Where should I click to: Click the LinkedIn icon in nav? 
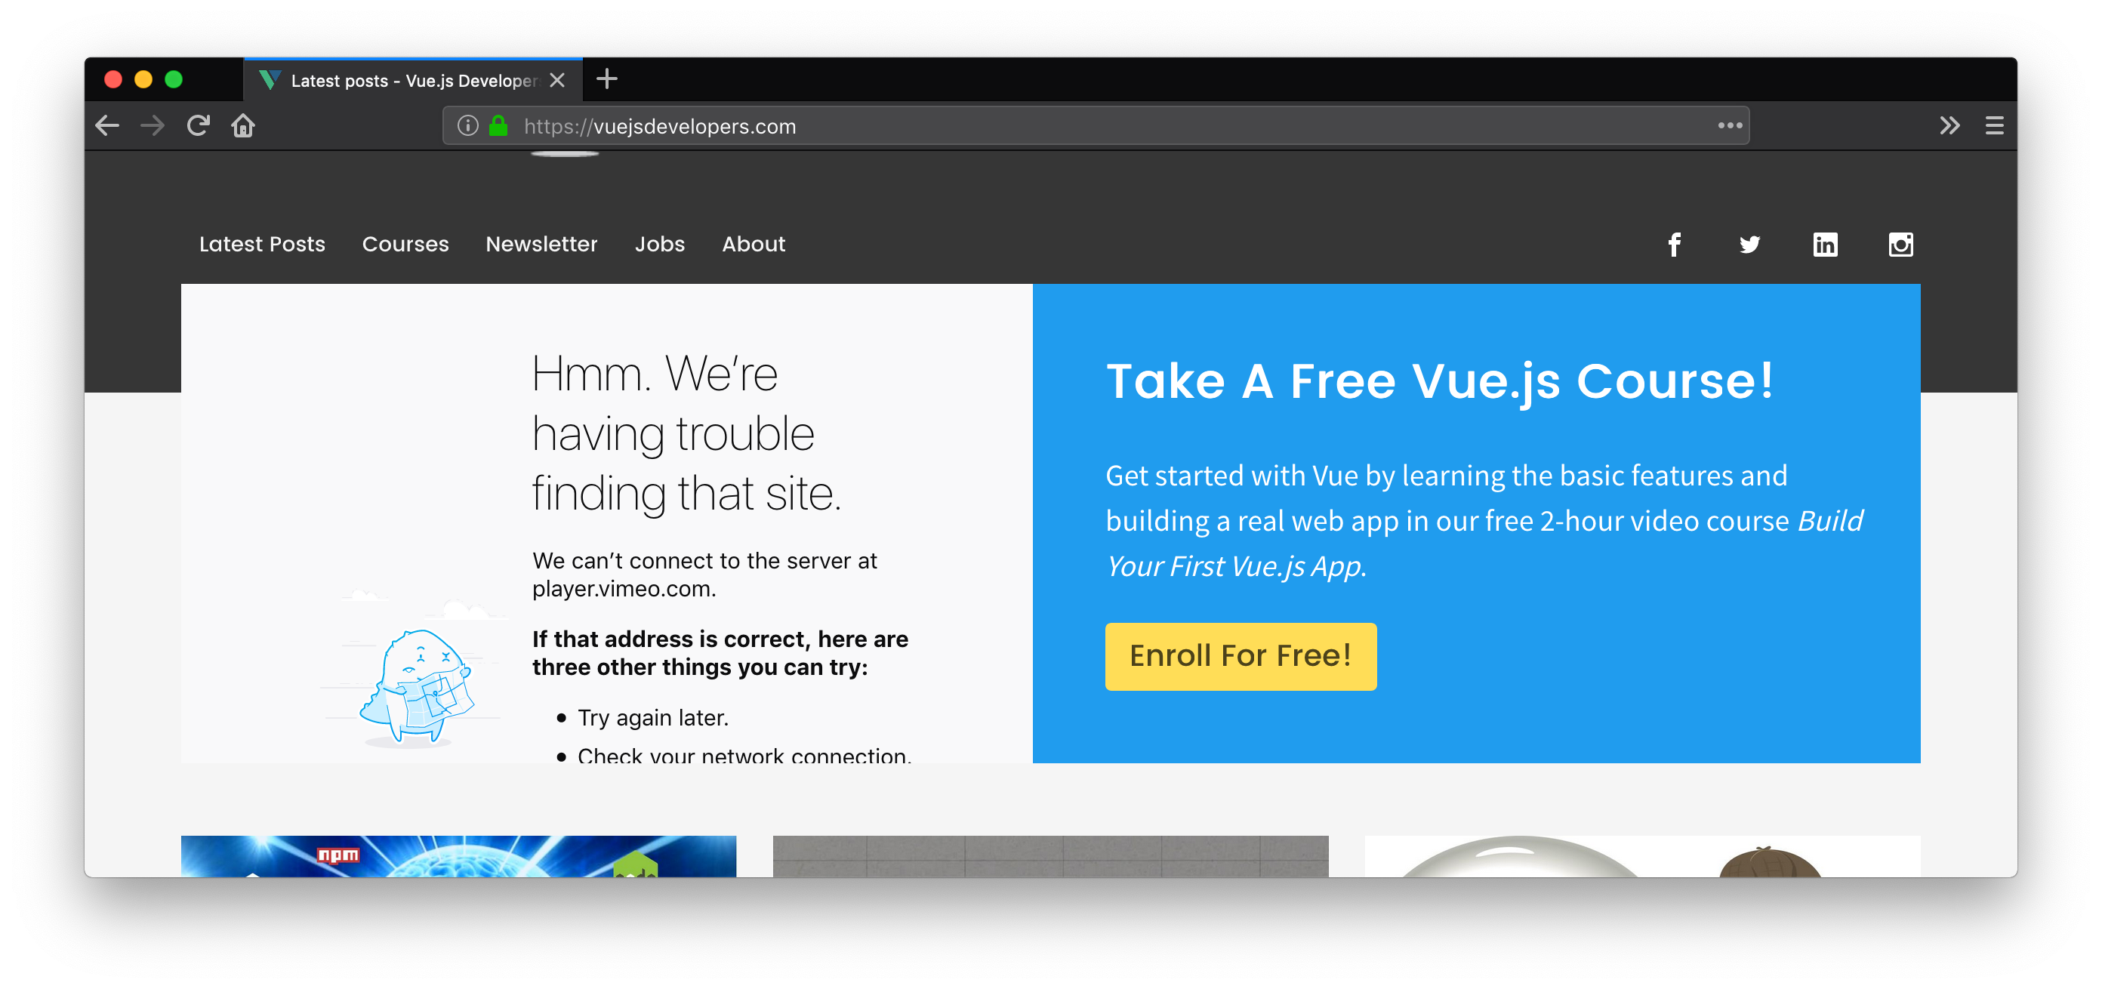pyautogui.click(x=1824, y=244)
